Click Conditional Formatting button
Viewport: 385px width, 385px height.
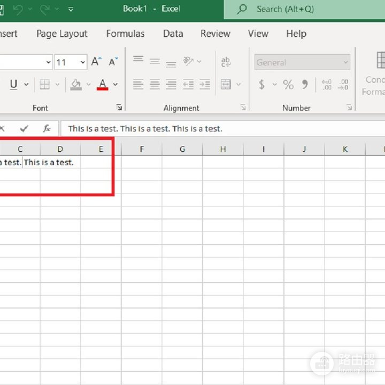point(375,74)
